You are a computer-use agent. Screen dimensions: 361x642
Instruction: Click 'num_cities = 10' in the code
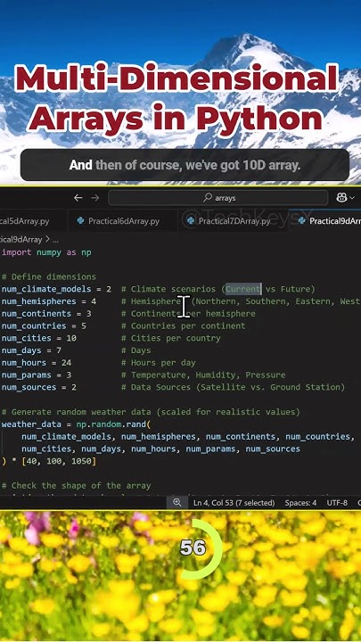coord(39,338)
